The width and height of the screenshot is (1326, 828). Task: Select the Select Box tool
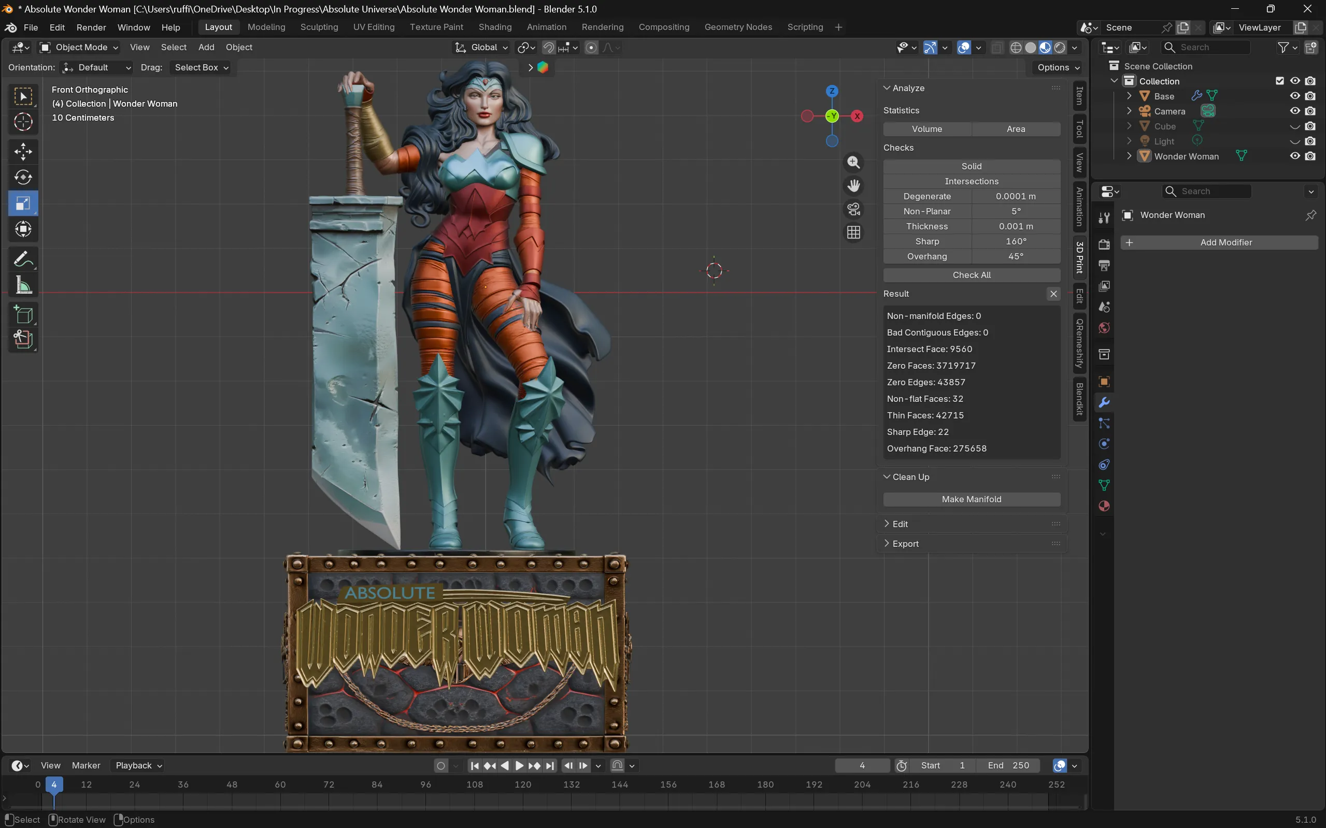click(23, 96)
